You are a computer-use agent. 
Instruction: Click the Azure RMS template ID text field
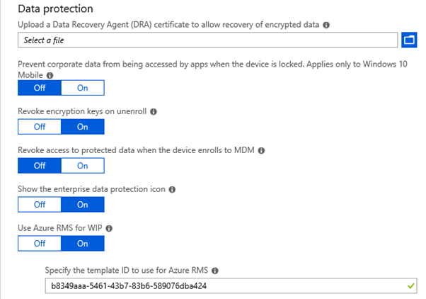[231, 286]
